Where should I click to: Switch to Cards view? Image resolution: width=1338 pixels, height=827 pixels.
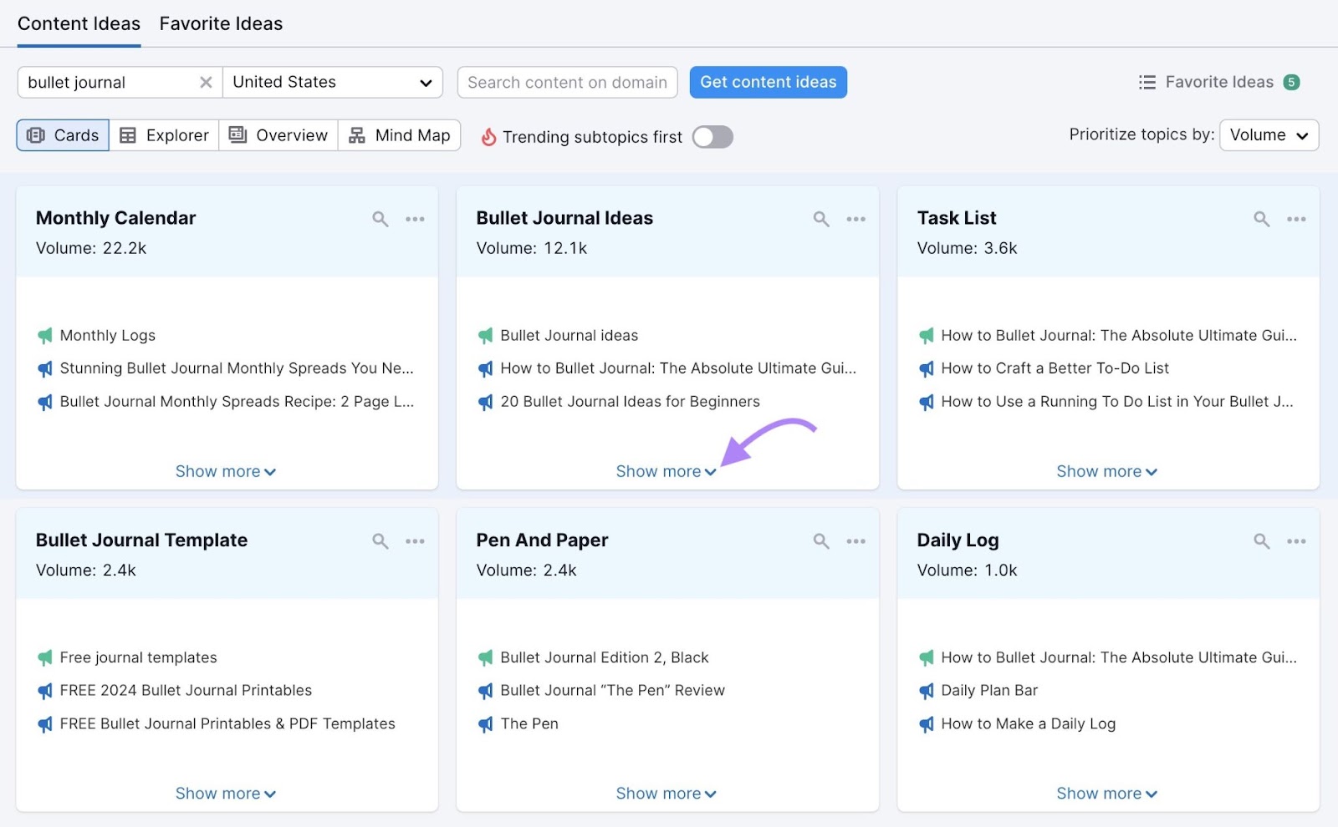point(63,135)
